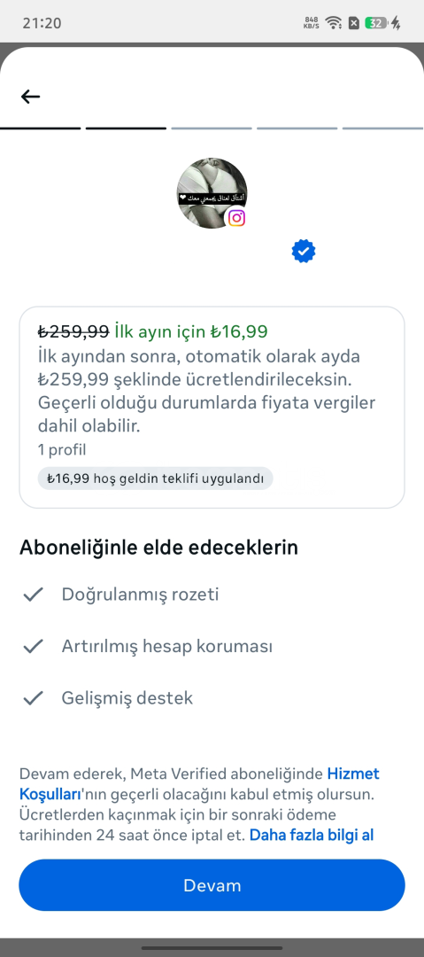This screenshot has height=957, width=424.
Task: Tap the İlk ayın için ₺16,99 price
Action: (191, 331)
